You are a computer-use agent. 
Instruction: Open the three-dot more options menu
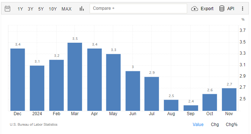click(x=243, y=9)
